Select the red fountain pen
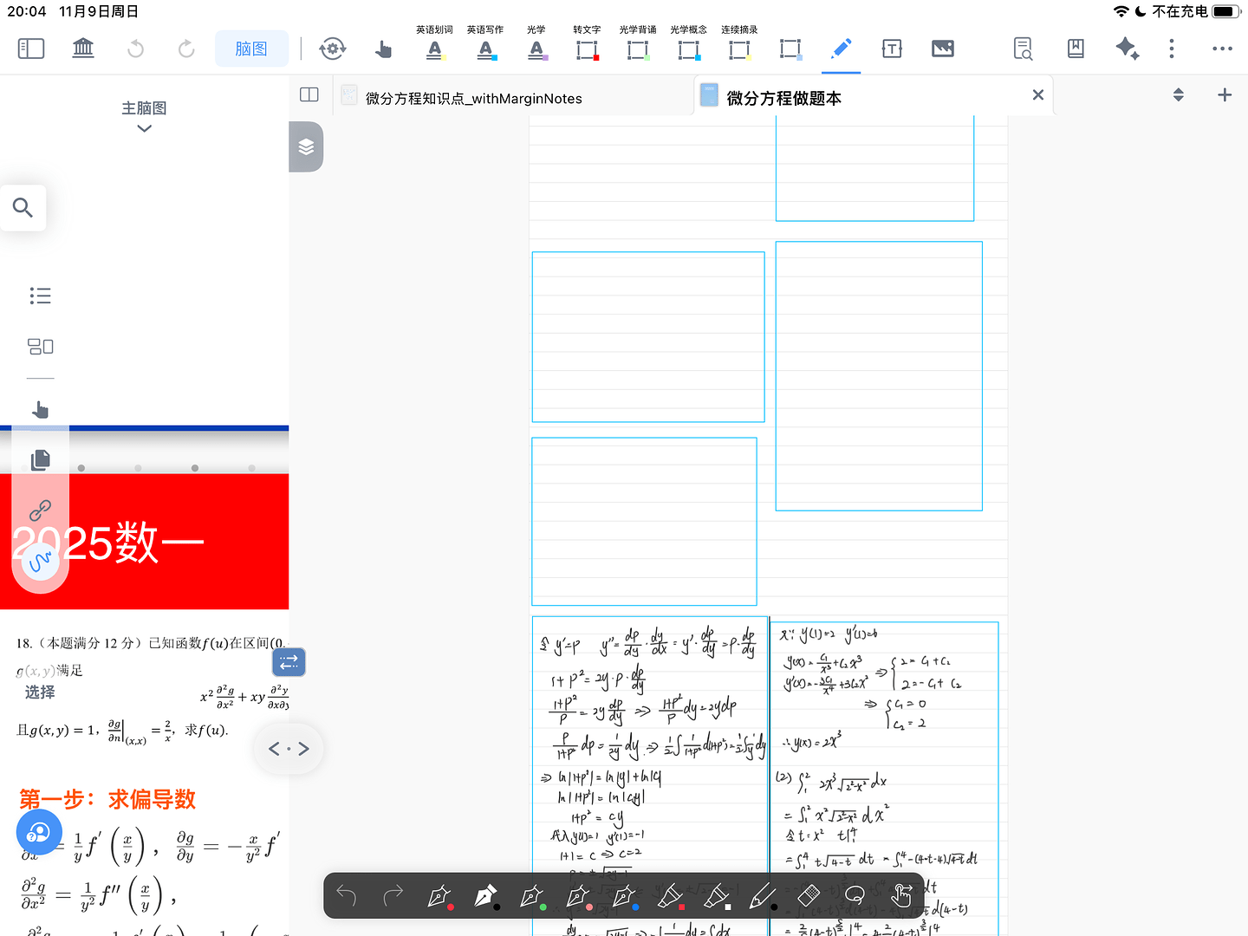This screenshot has width=1248, height=936. 439,896
